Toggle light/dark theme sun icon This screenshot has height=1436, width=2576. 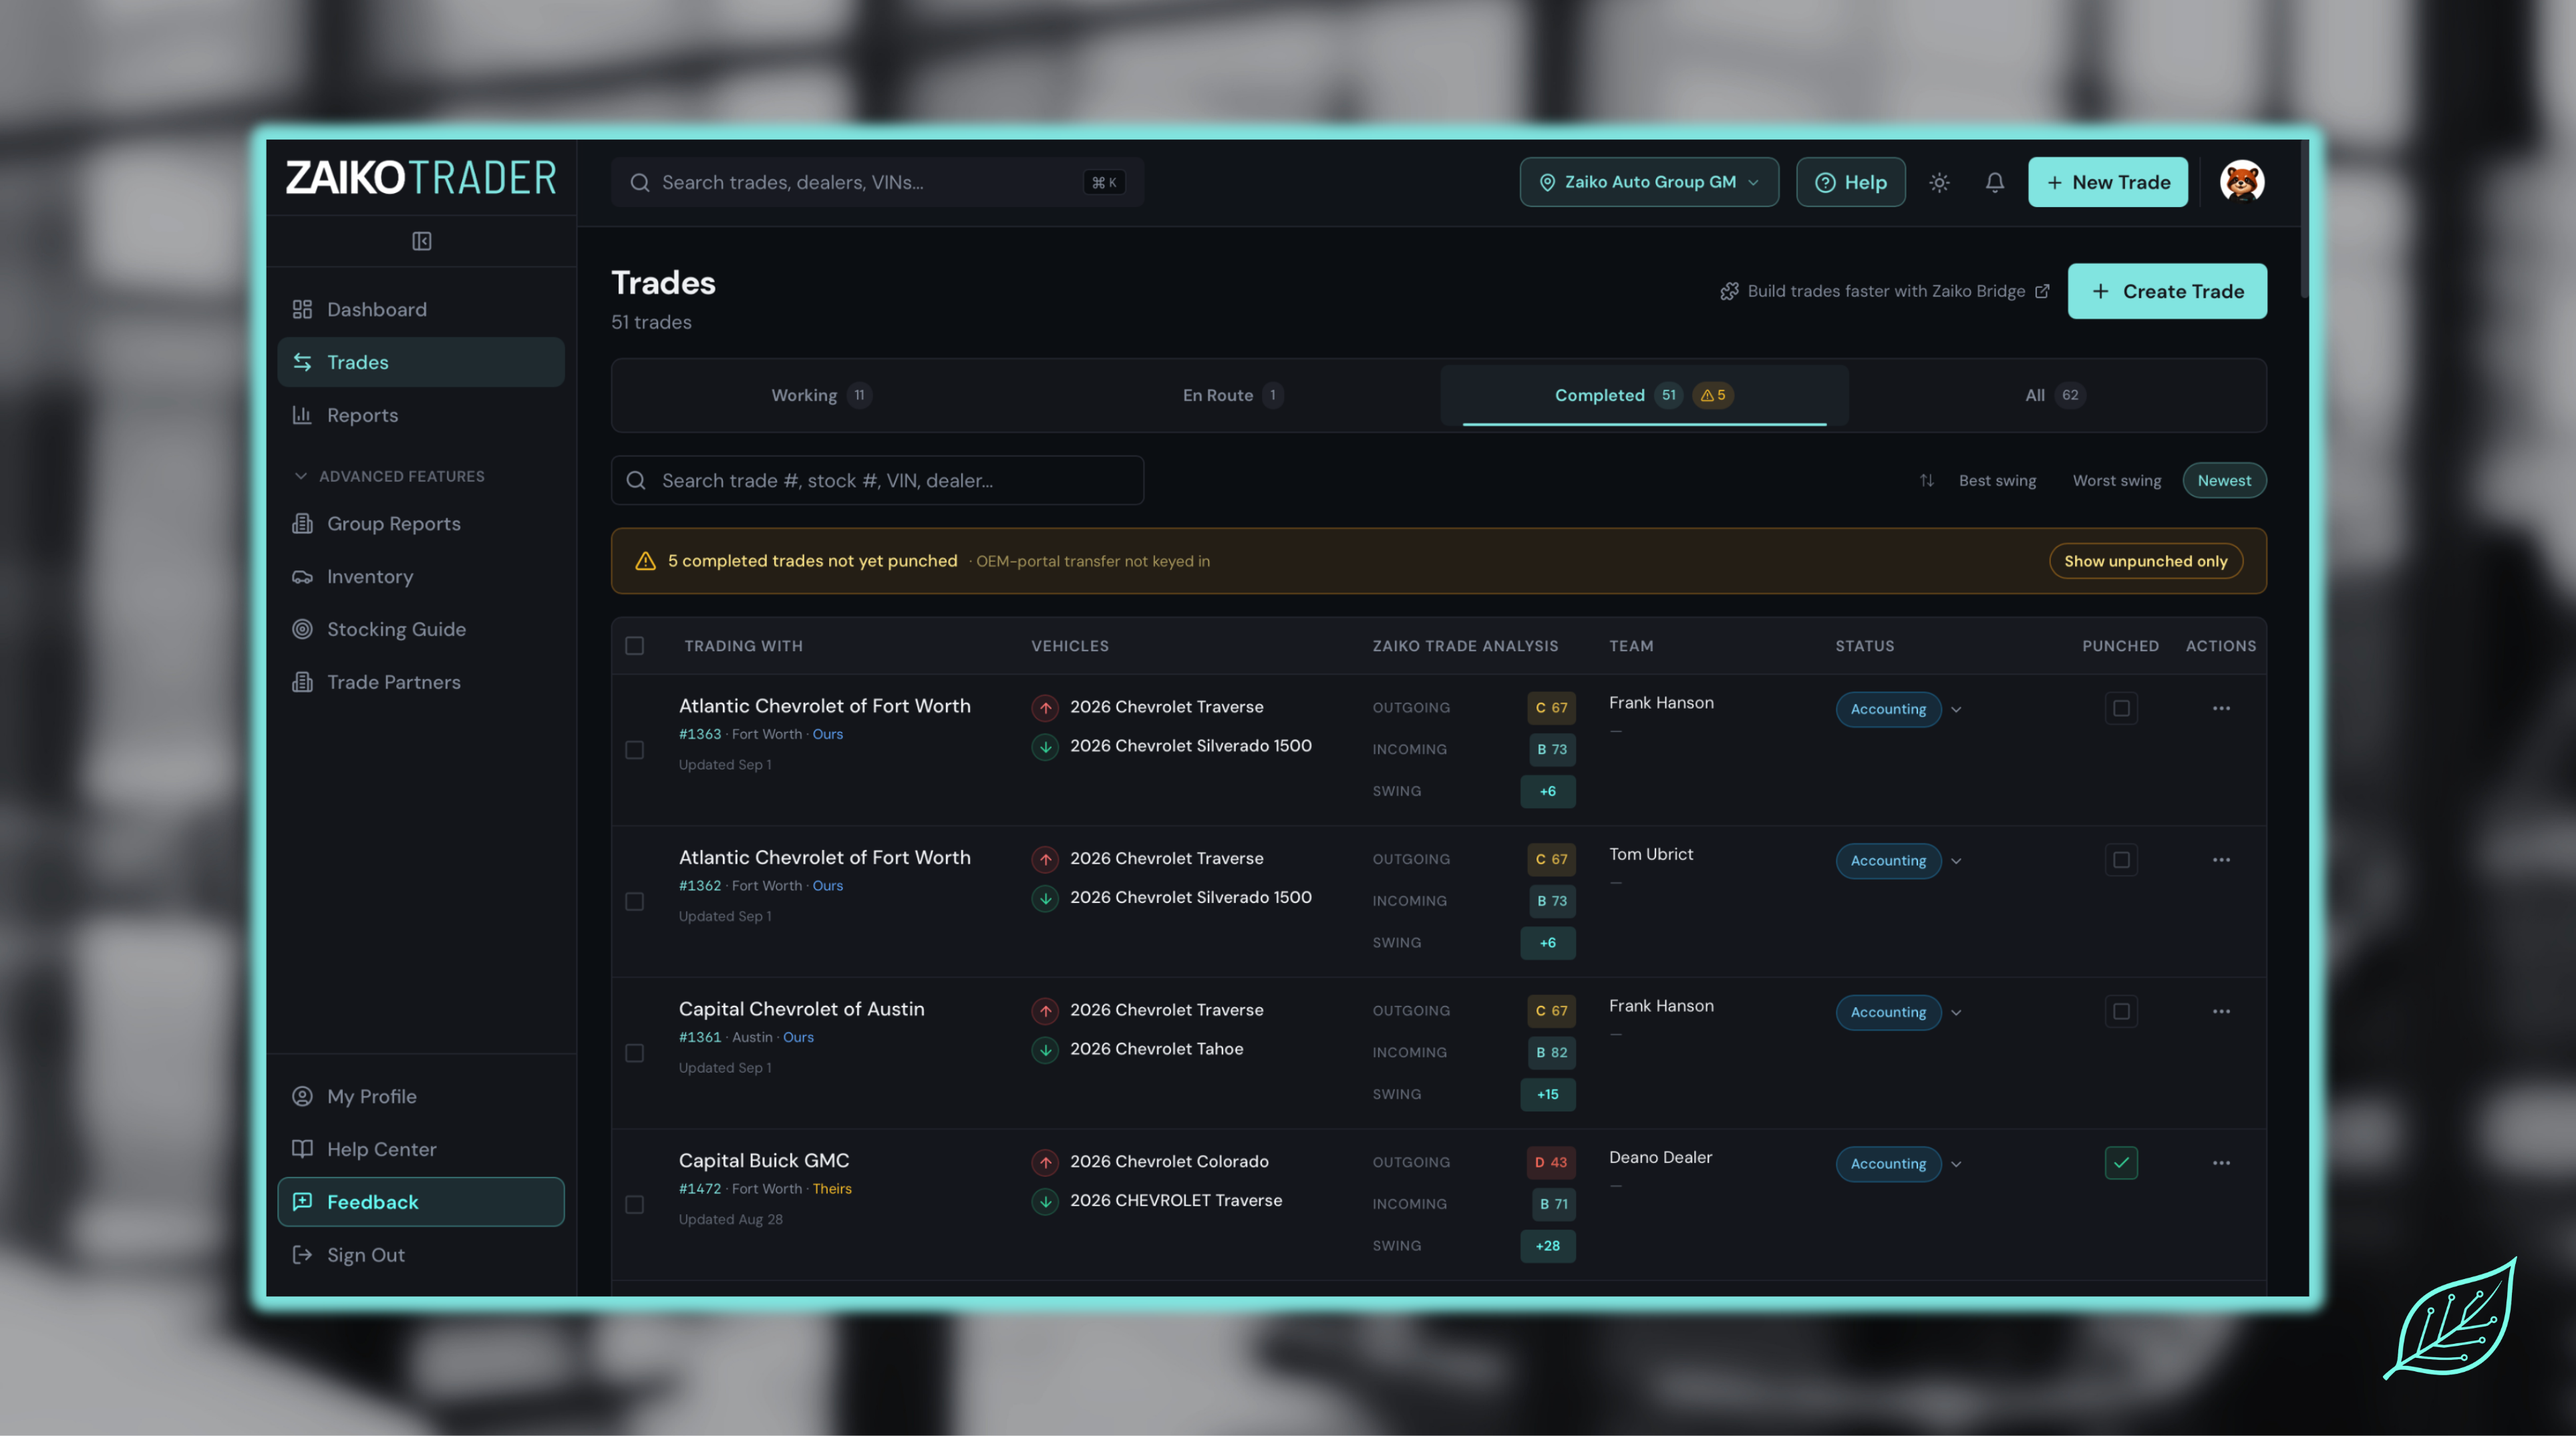1939,182
